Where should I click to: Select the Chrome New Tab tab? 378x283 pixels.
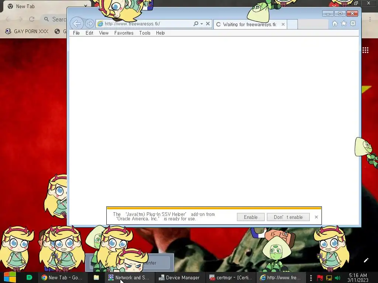46,6
